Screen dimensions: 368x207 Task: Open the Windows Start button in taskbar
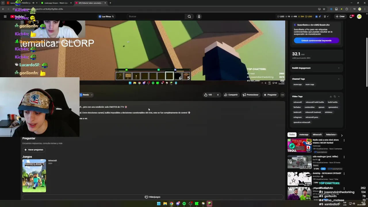(159, 204)
